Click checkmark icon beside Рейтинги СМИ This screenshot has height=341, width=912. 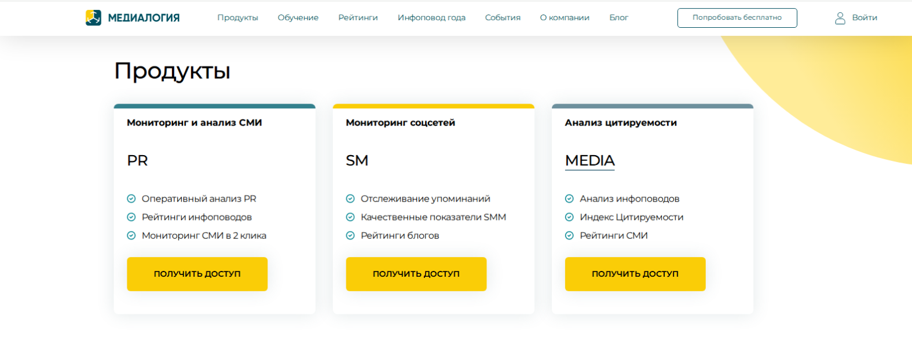[x=569, y=236]
